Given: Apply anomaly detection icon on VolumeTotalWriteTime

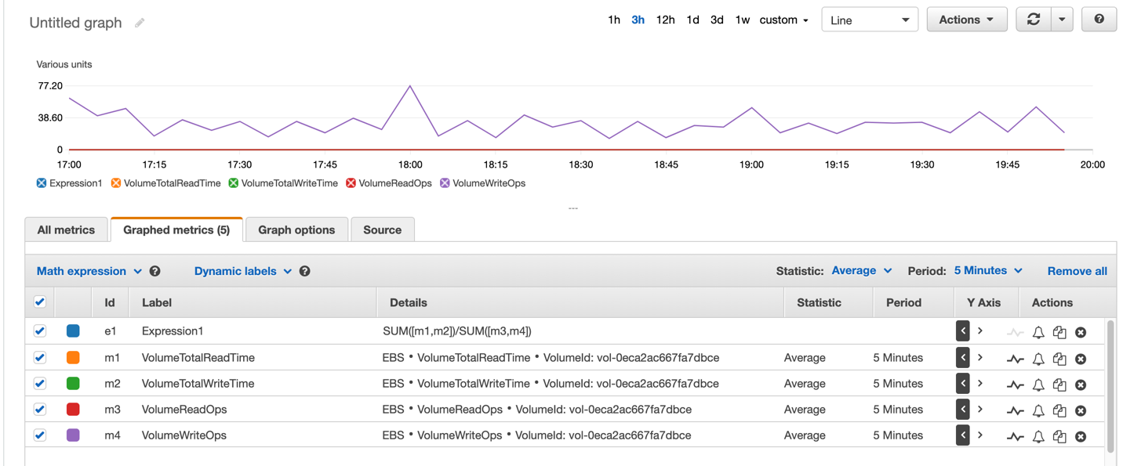Looking at the screenshot, I should click(1016, 385).
